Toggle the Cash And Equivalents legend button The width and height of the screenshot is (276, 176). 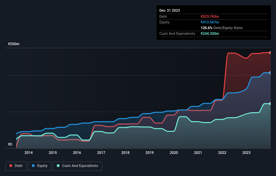77,166
